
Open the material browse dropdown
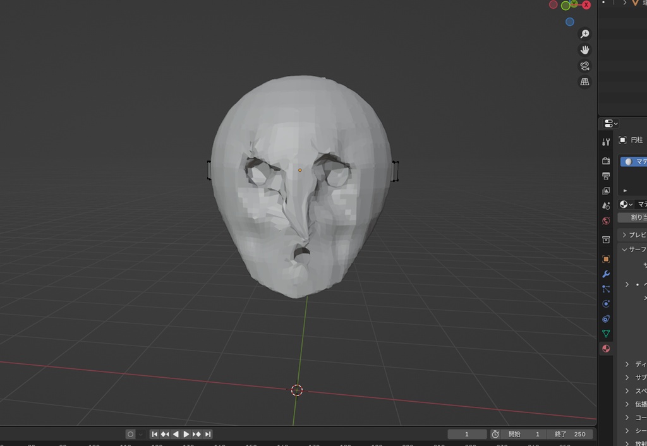tap(626, 204)
